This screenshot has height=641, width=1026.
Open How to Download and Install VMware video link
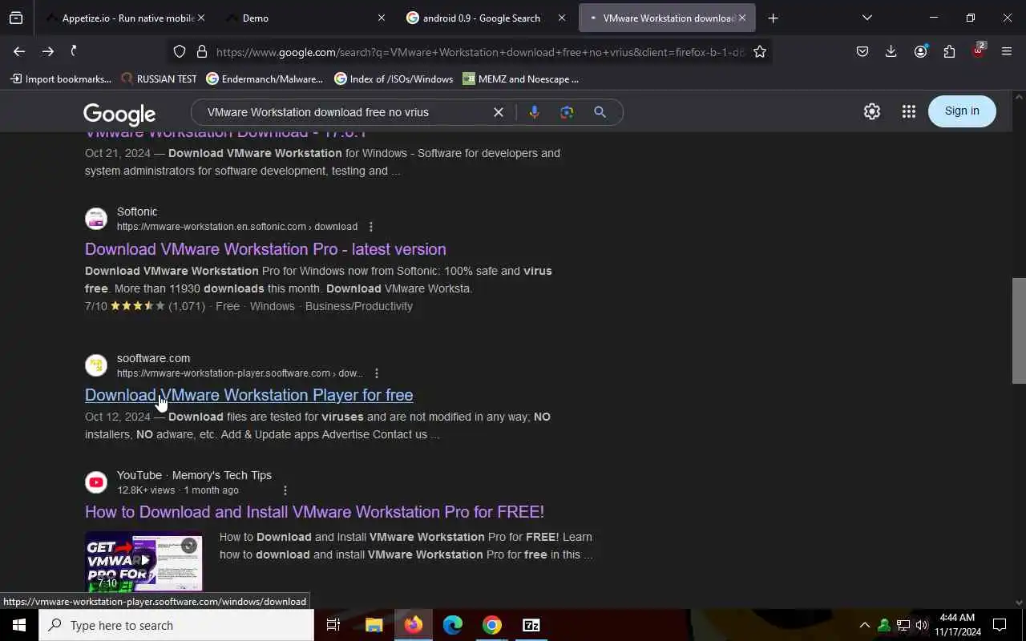tap(314, 512)
